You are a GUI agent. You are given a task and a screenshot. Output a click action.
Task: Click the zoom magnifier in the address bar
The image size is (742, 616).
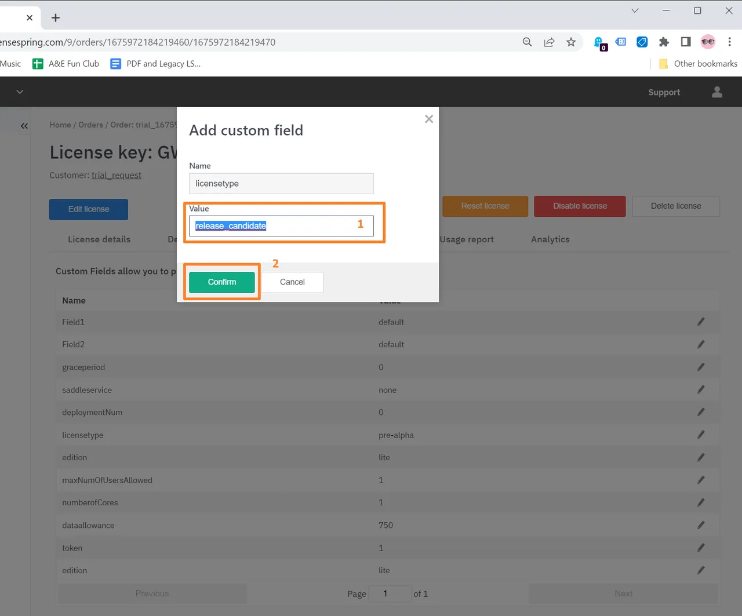(527, 42)
